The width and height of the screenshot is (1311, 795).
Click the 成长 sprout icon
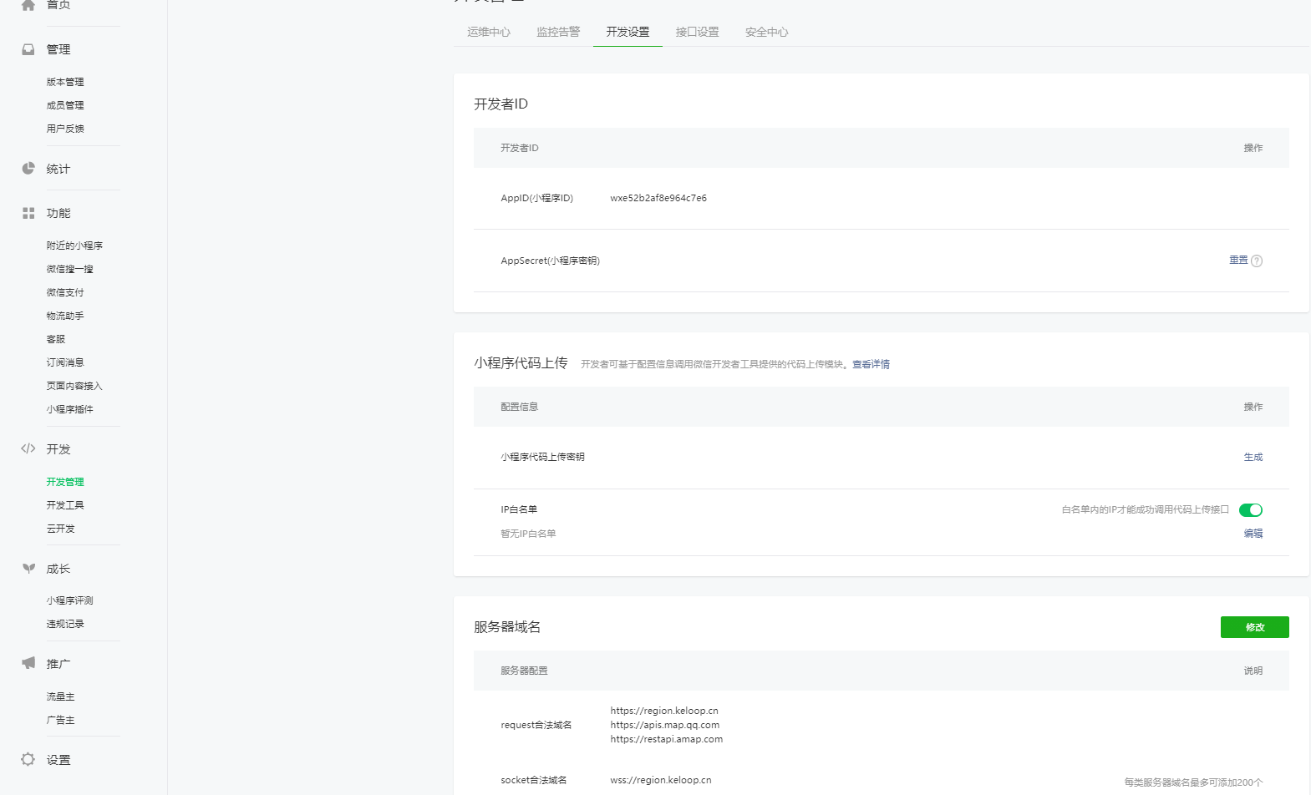pos(28,569)
